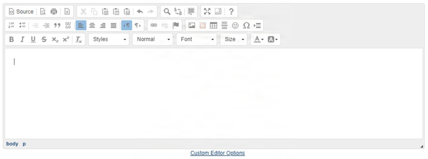Insert a bulleted list
Screen dimensions: 428x159
coord(22,25)
